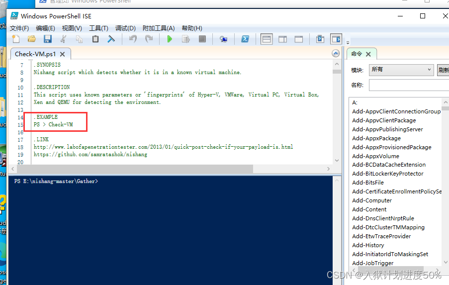This screenshot has width=449, height=285.
Task: Clear the console pane icon
Action: [111, 39]
